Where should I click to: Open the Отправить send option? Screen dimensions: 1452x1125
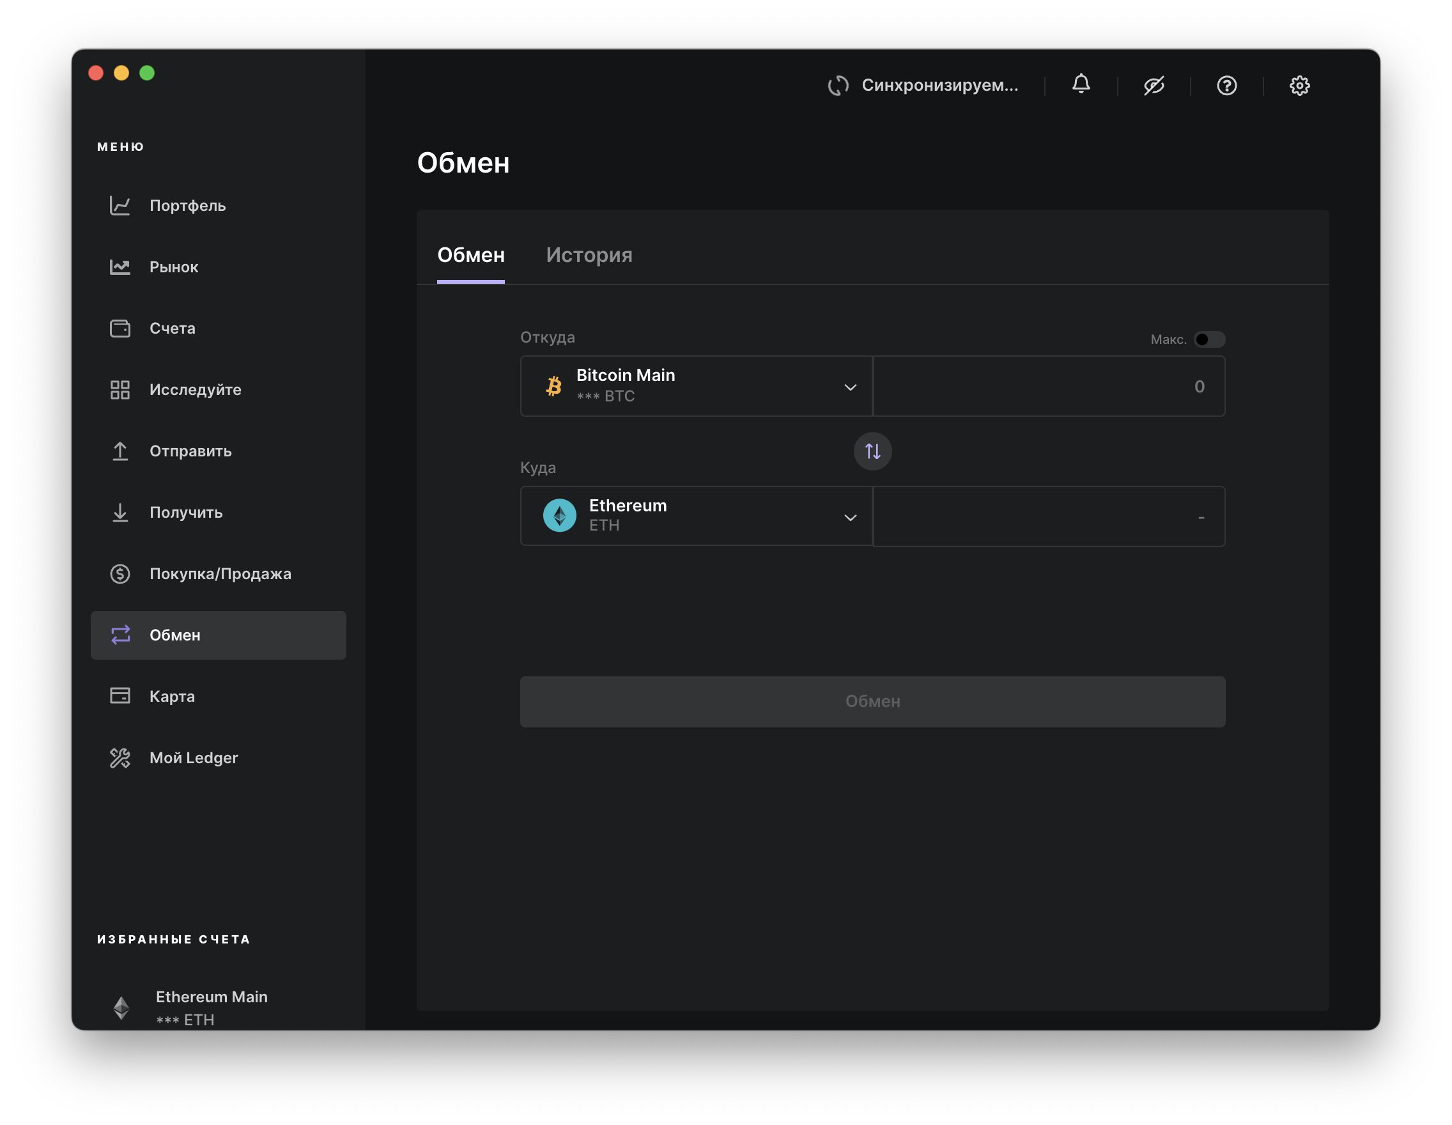pos(190,451)
